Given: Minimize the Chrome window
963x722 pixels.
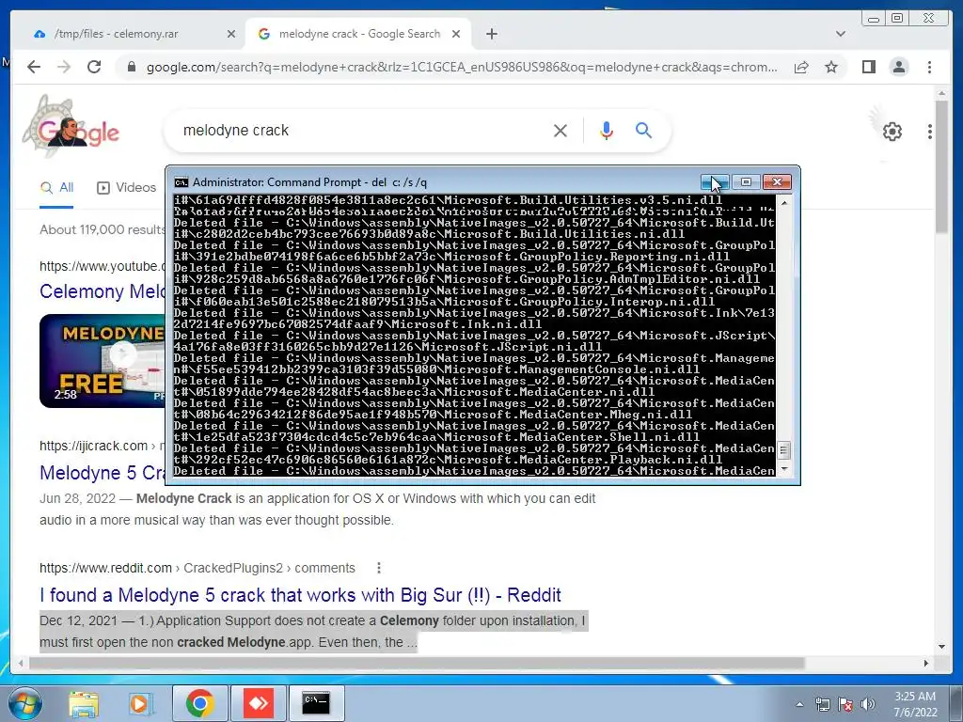Looking at the screenshot, I should (x=874, y=19).
